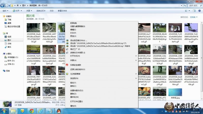Click the Explorer Back navigation arrow
The width and height of the screenshot is (203, 114).
[x=2, y=6]
